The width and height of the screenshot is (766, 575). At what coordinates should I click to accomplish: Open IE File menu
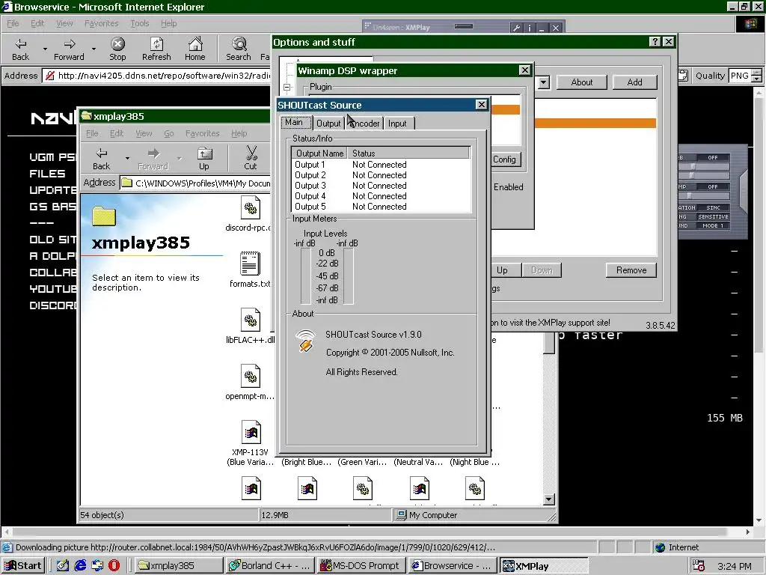tap(13, 23)
